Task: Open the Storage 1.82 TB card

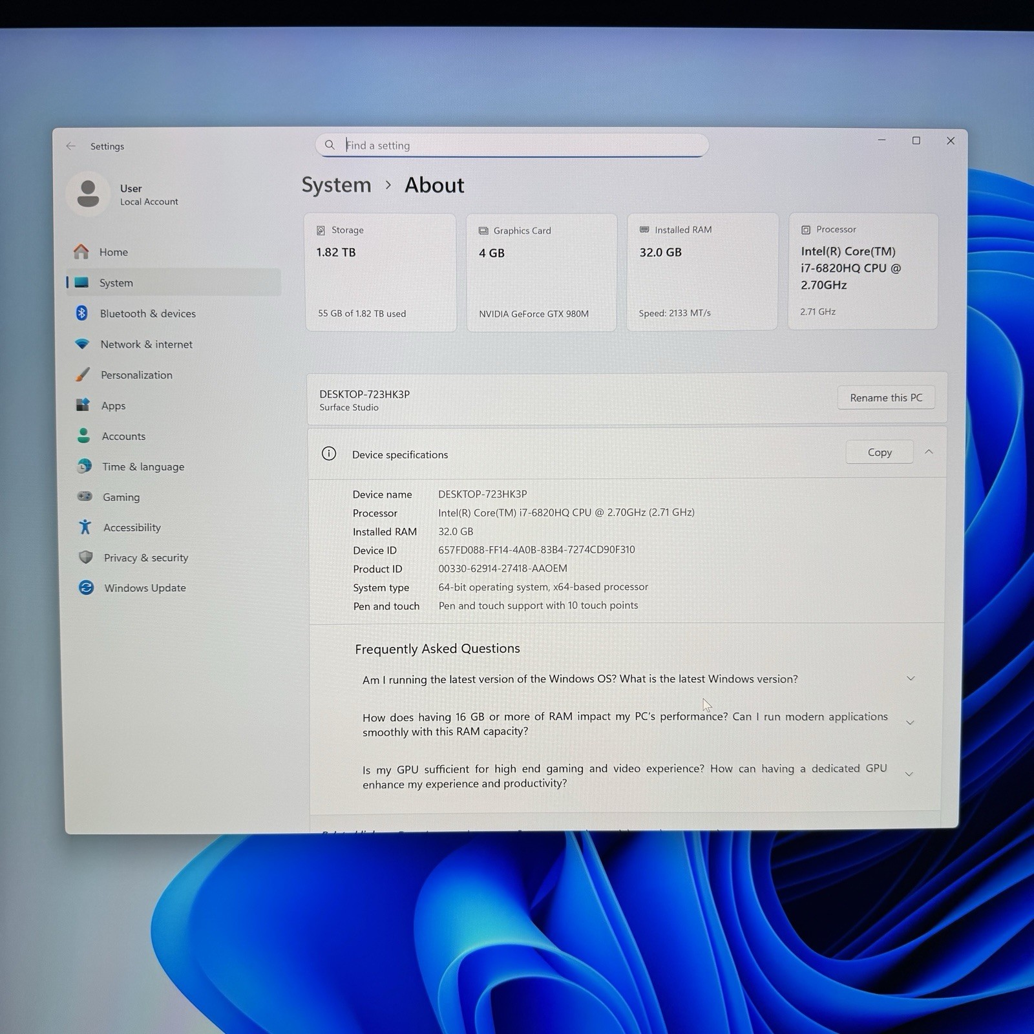Action: [381, 272]
